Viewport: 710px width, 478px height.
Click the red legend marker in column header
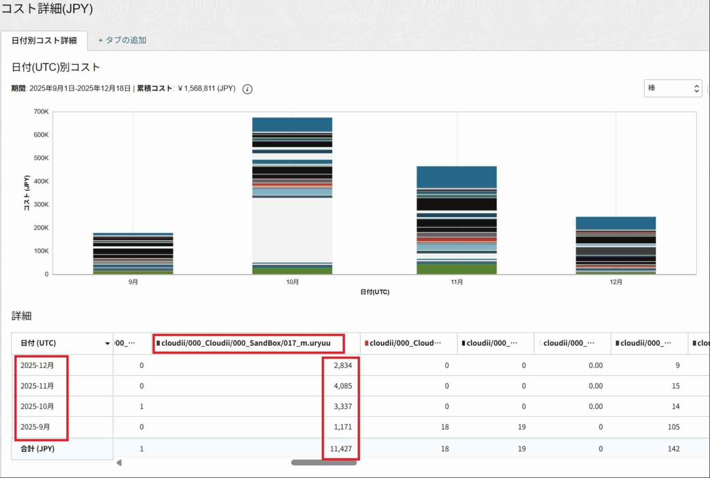pos(367,343)
